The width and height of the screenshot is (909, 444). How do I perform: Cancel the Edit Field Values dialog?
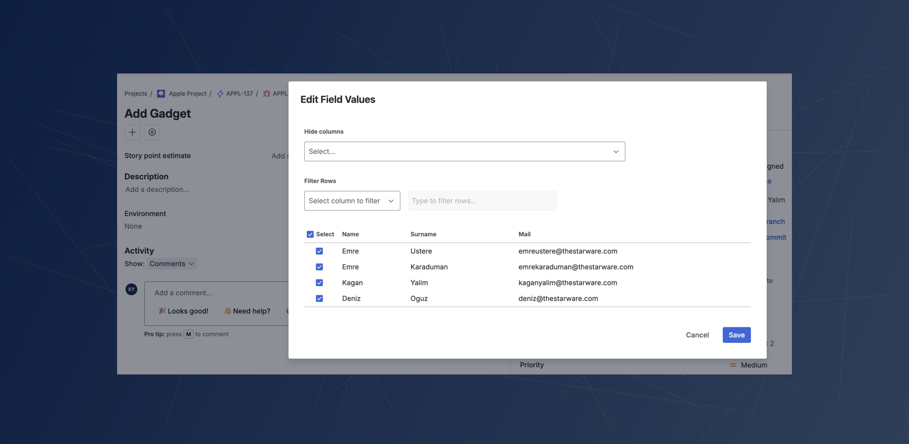[x=697, y=335]
